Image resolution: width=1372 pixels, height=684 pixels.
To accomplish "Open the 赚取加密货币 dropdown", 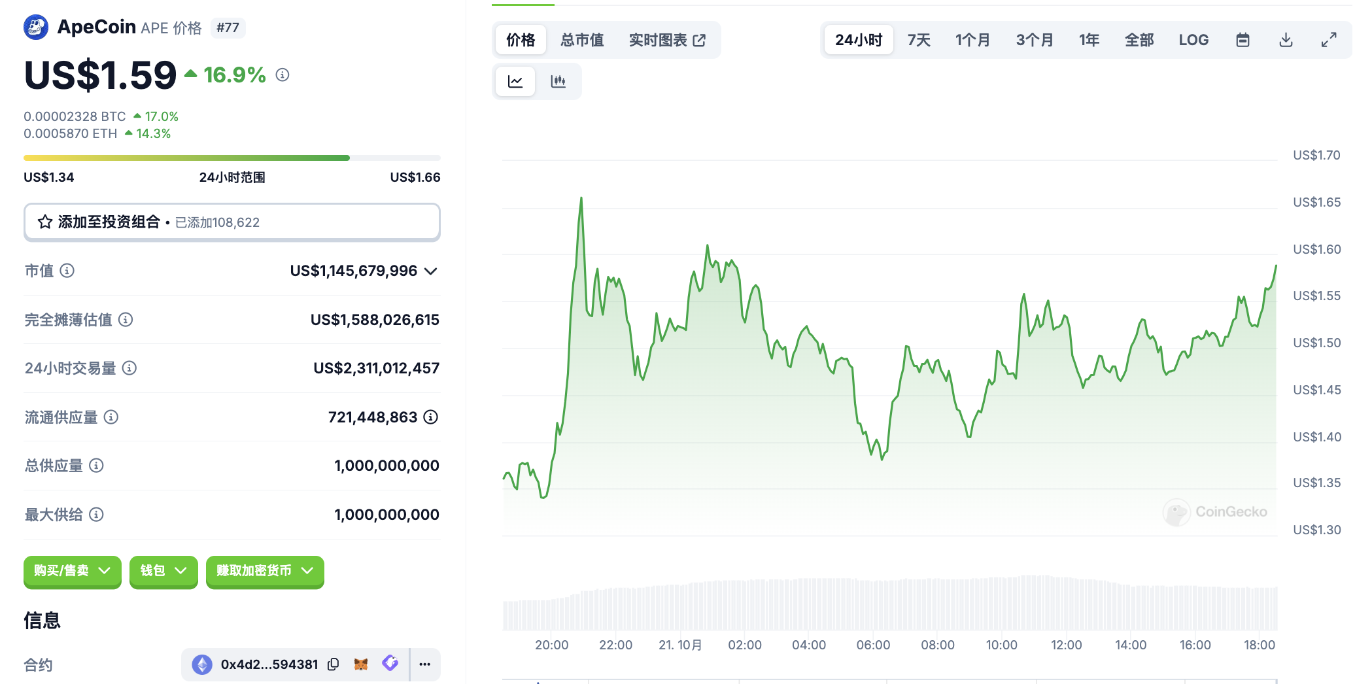I will pyautogui.click(x=265, y=571).
